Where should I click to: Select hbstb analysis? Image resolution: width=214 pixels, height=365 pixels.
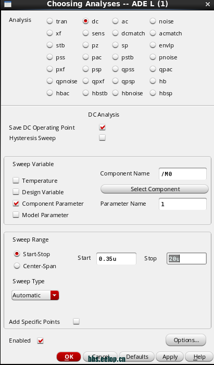click(x=86, y=93)
